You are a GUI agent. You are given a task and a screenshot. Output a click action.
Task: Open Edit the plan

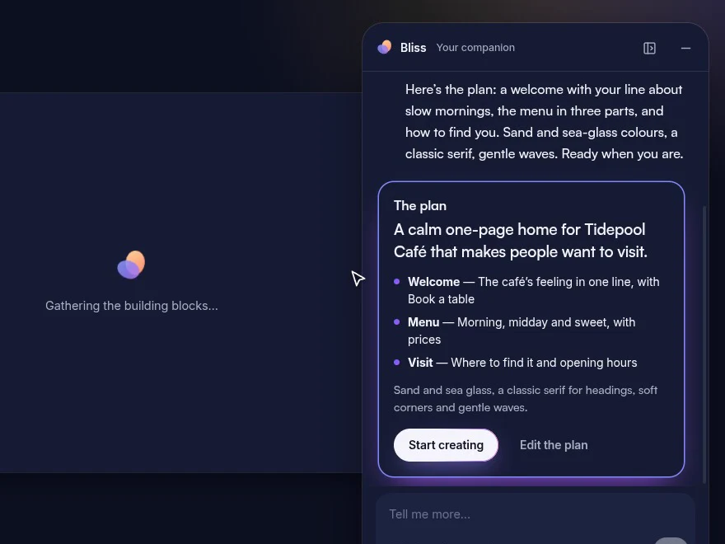[x=554, y=445]
